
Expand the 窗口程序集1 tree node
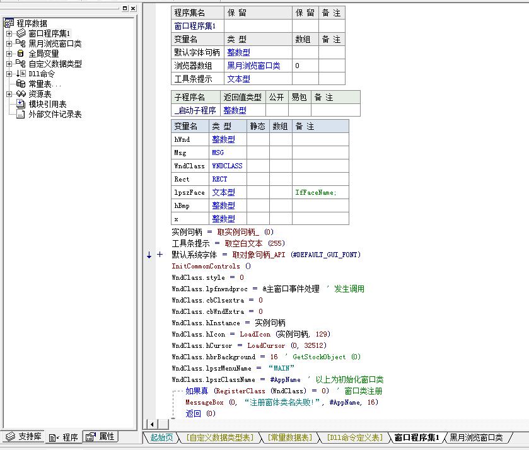(9, 33)
